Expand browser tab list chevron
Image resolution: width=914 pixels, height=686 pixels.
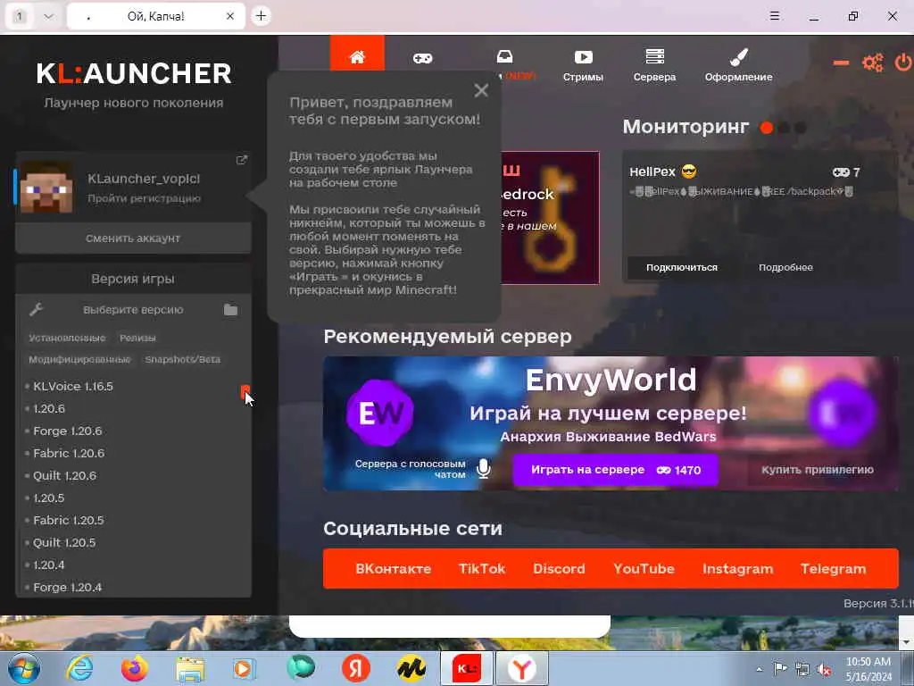point(48,16)
